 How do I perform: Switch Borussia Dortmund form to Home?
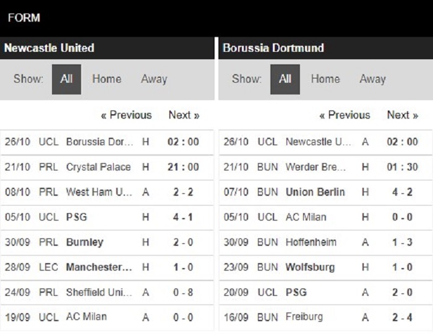point(325,79)
